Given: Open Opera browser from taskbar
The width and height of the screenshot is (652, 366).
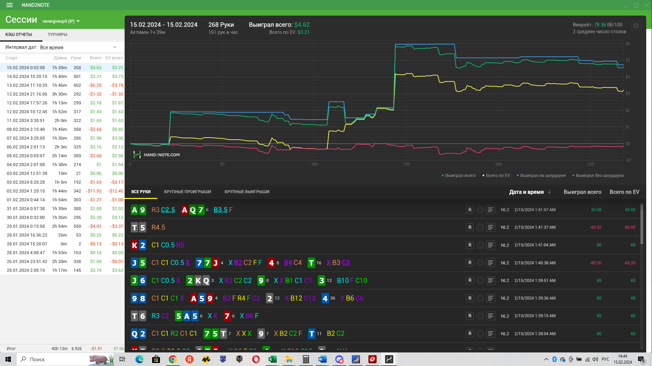Looking at the screenshot, I should pos(256,359).
